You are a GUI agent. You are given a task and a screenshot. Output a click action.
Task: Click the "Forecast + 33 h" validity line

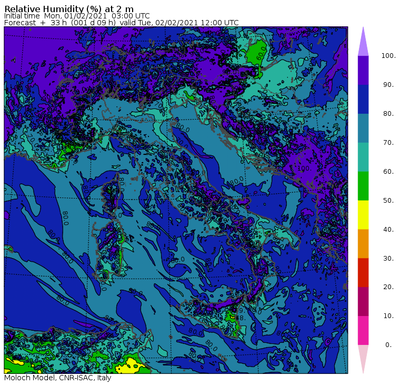pyautogui.click(x=122, y=23)
